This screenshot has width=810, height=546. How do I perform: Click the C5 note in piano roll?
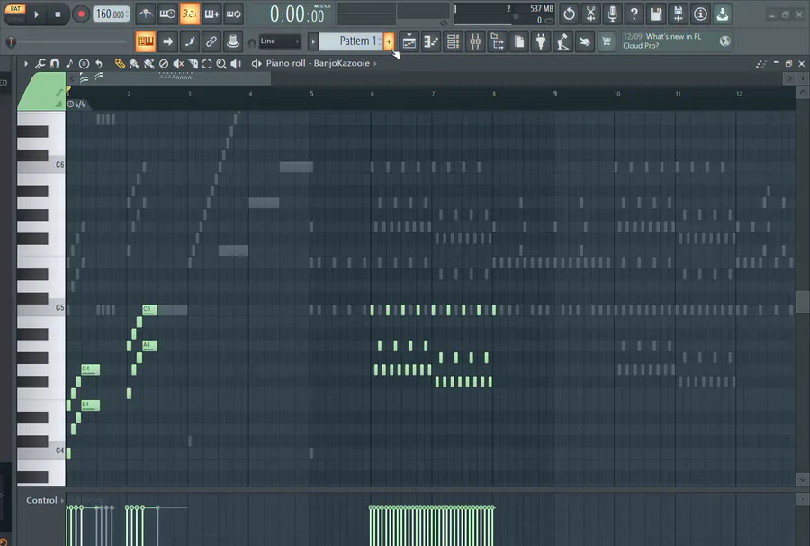click(x=149, y=310)
